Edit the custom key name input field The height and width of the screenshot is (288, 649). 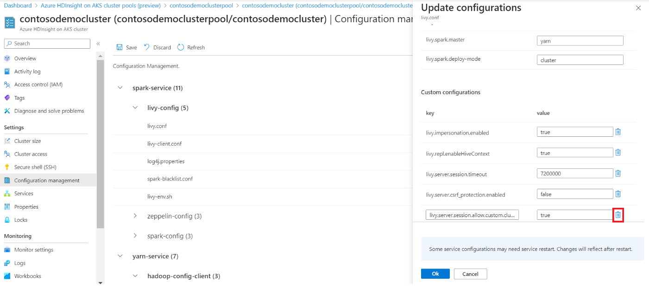coord(473,215)
